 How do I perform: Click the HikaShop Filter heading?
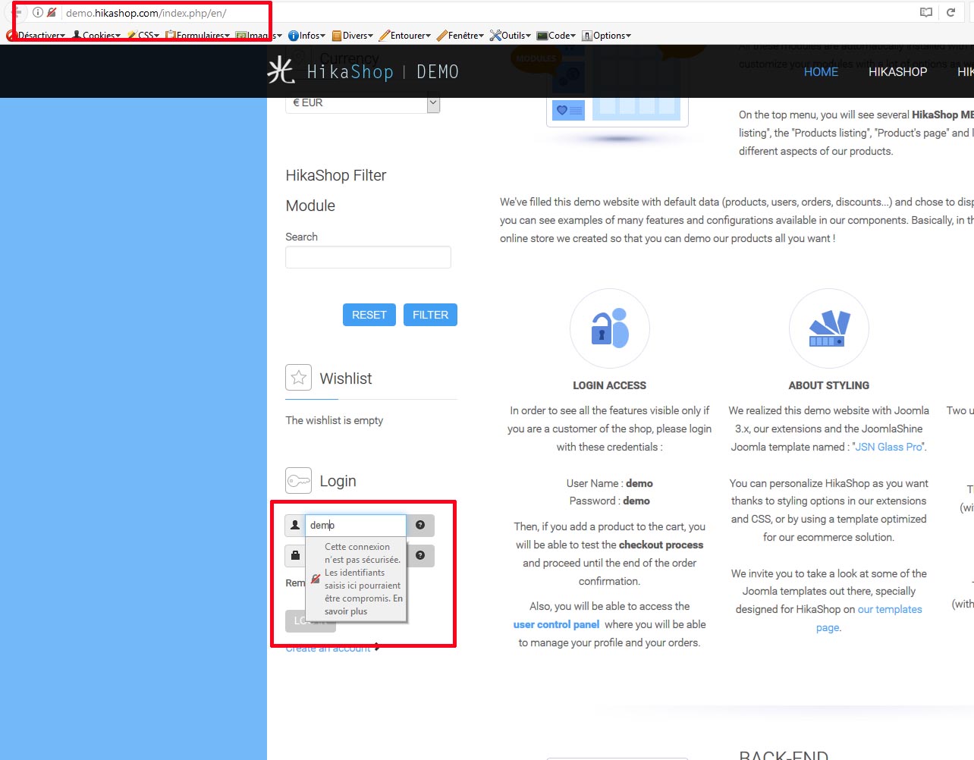(x=336, y=190)
